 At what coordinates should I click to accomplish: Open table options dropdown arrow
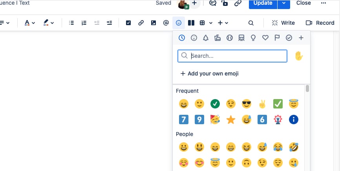point(211,23)
